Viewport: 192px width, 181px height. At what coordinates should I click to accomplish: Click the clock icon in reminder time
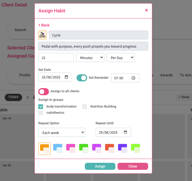click(133, 78)
